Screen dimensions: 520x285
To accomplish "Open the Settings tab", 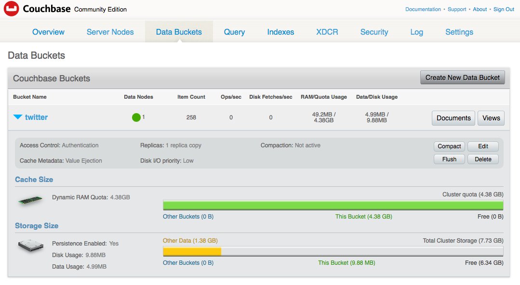I will pos(459,32).
